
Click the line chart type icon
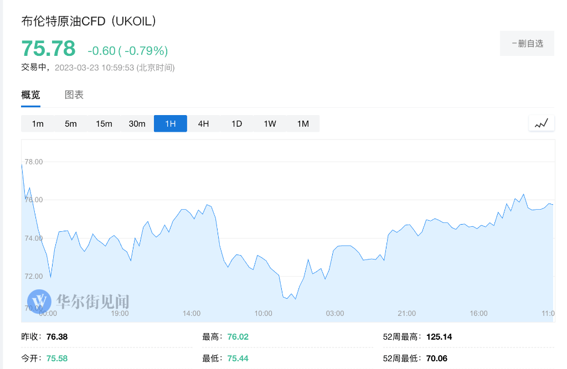pyautogui.click(x=542, y=123)
